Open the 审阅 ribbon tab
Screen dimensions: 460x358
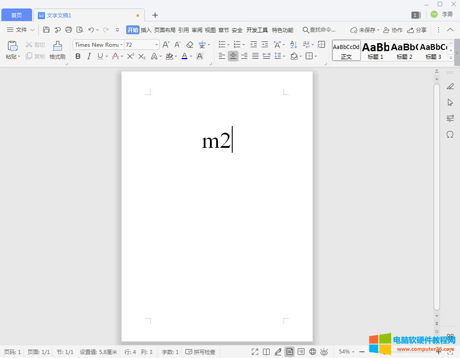(197, 30)
